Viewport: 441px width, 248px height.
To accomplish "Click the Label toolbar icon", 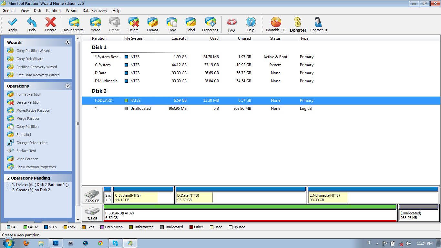I will (x=191, y=25).
